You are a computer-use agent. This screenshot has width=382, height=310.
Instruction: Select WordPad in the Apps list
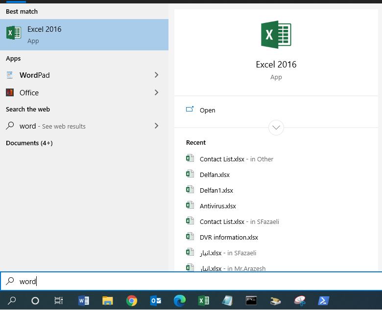pyautogui.click(x=84, y=75)
